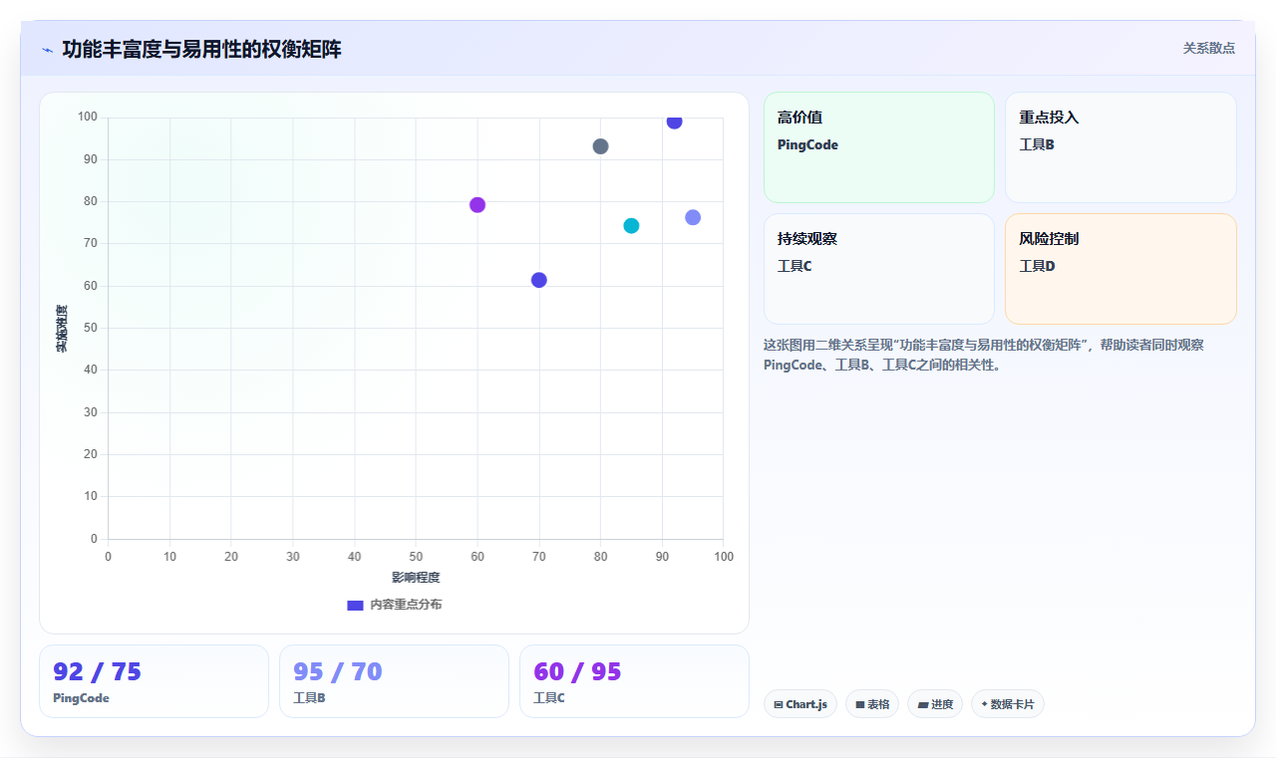Viewport: 1276px width, 758px height.
Task: Click the 影响程度 x-axis title
Action: [x=416, y=578]
